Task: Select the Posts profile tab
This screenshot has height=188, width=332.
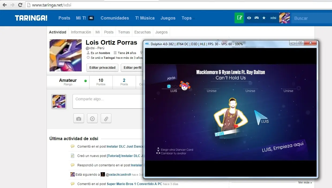Action: 109,32
